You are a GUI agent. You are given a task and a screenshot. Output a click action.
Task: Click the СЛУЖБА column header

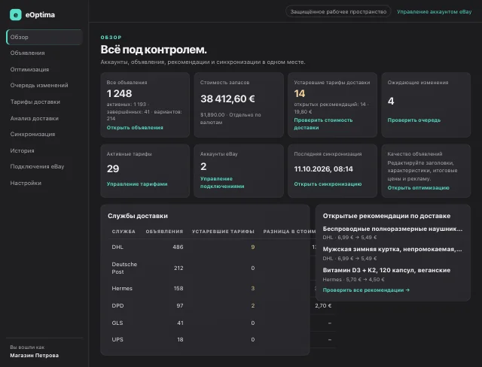pyautogui.click(x=124, y=232)
